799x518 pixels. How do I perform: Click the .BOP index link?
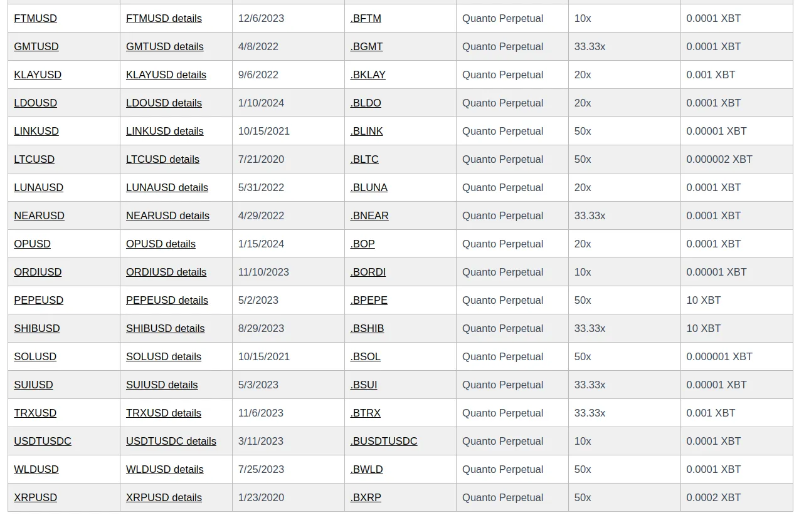pos(362,244)
